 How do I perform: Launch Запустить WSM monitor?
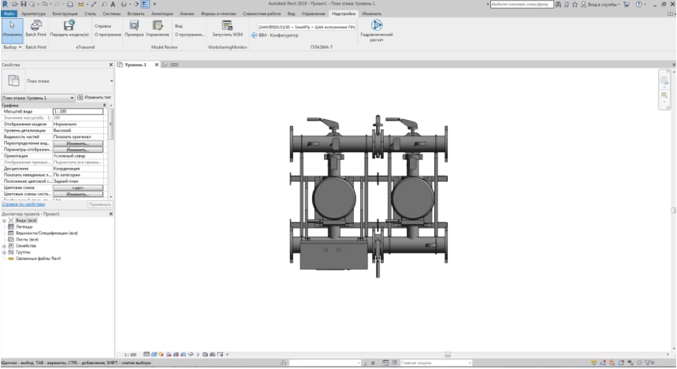(x=227, y=28)
